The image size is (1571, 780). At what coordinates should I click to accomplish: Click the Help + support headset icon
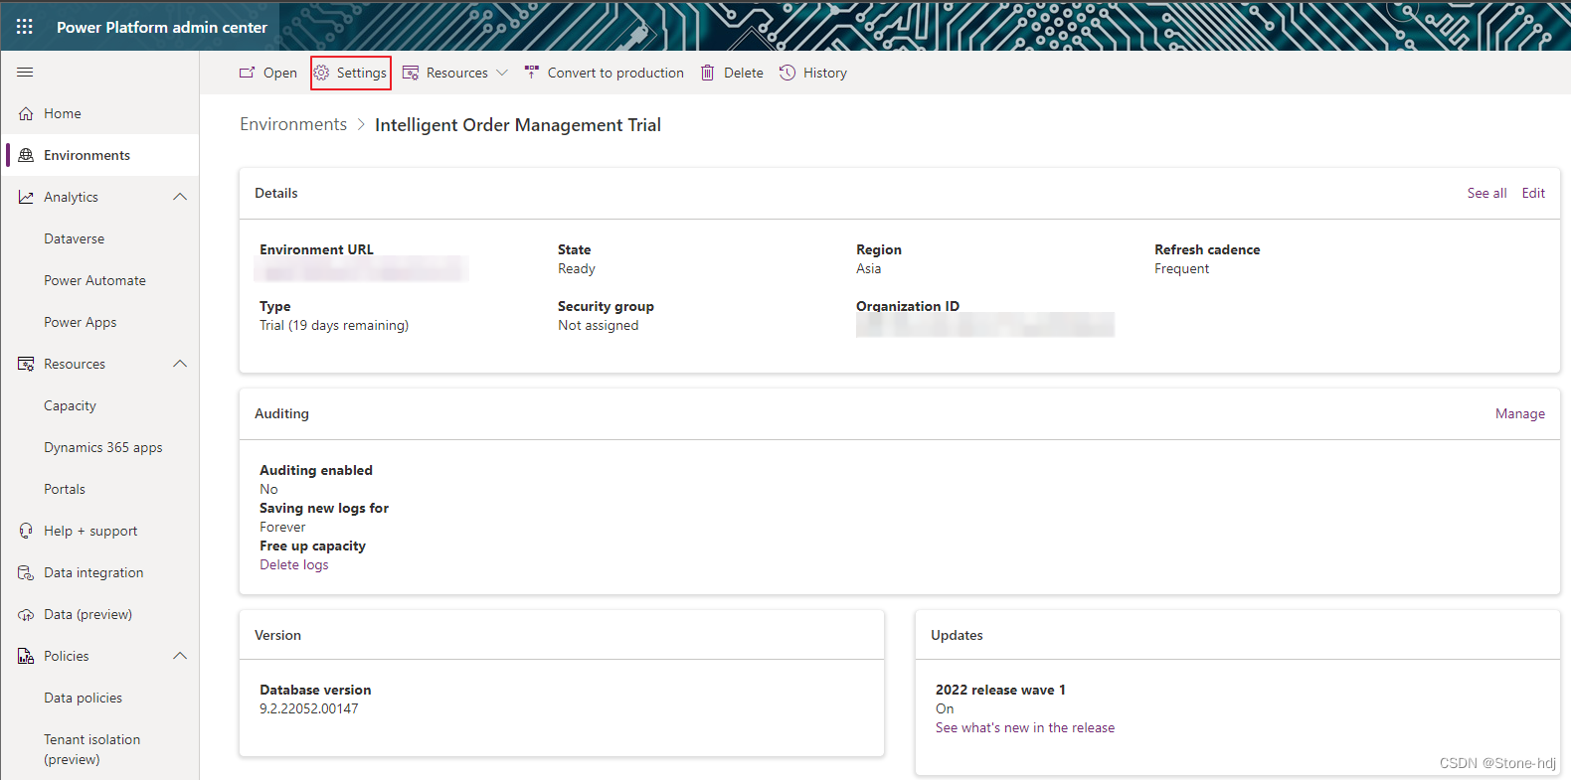tap(26, 531)
